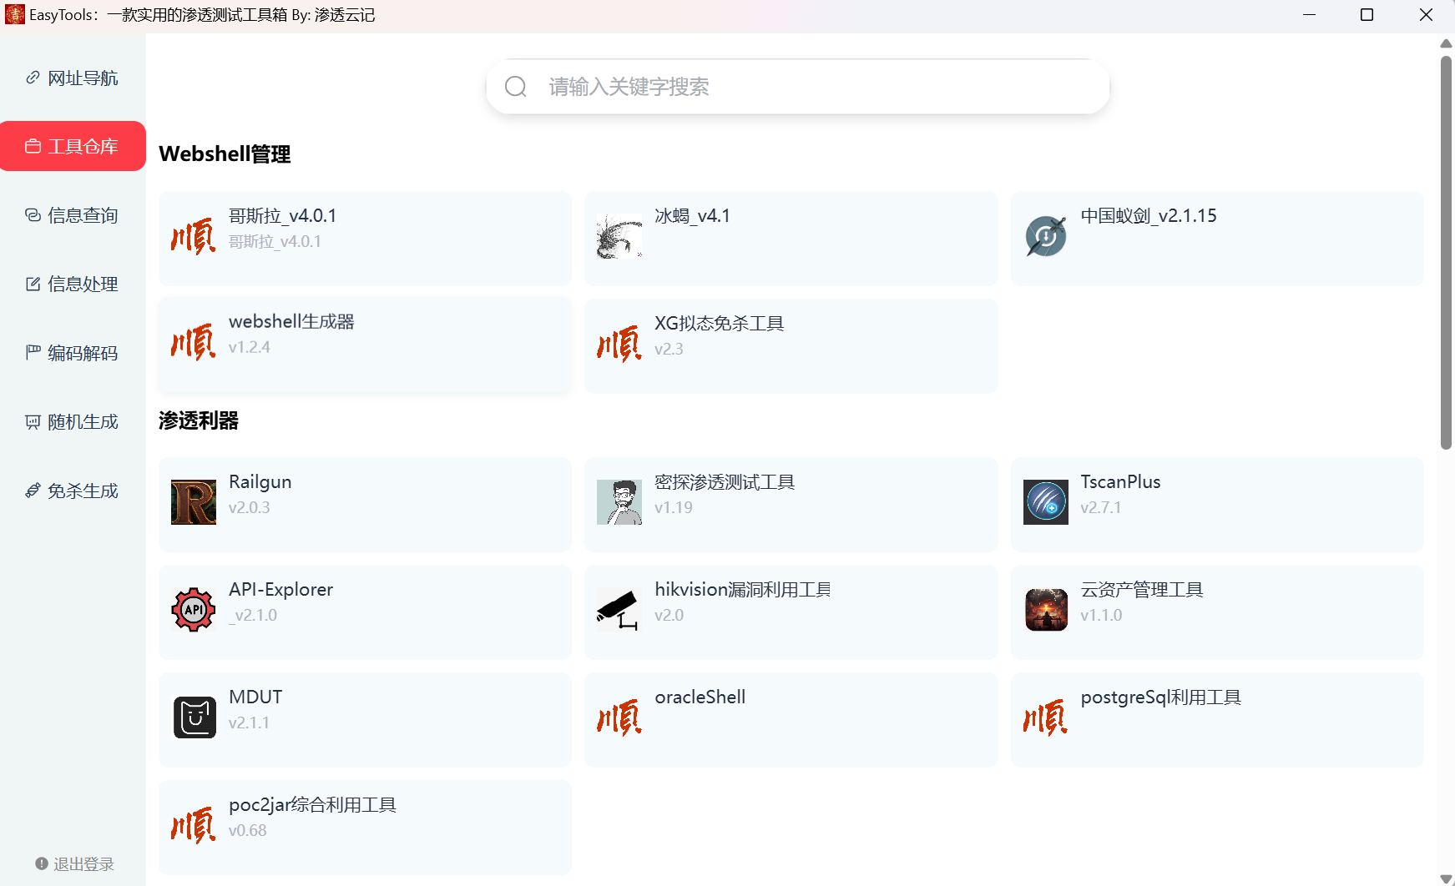This screenshot has height=886, width=1455.
Task: Click the 中国蚁剑_v2.1.15 icon
Action: (1046, 236)
